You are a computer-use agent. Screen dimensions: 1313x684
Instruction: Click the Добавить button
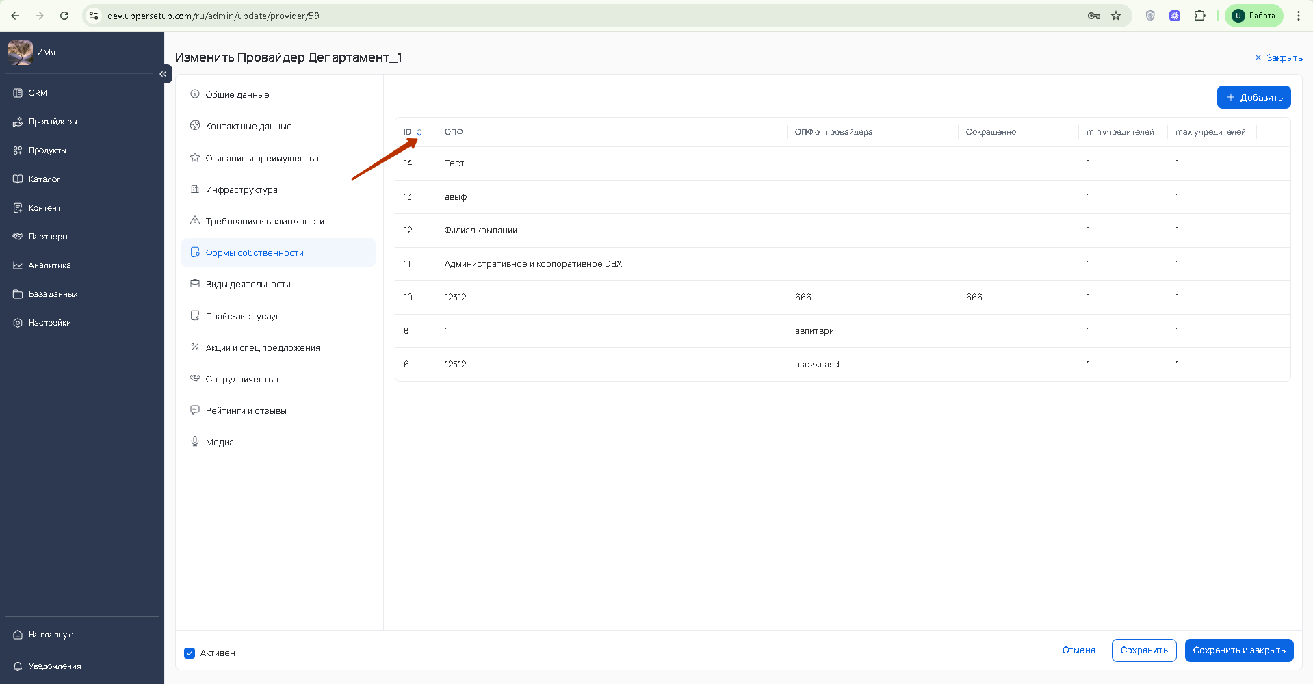pos(1253,97)
